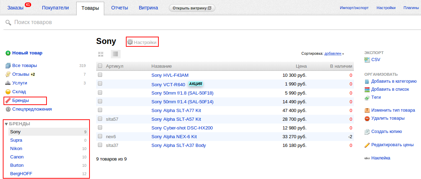
Task: Select checkbox for Sony 50mm f/1.4
Action: click(100, 101)
